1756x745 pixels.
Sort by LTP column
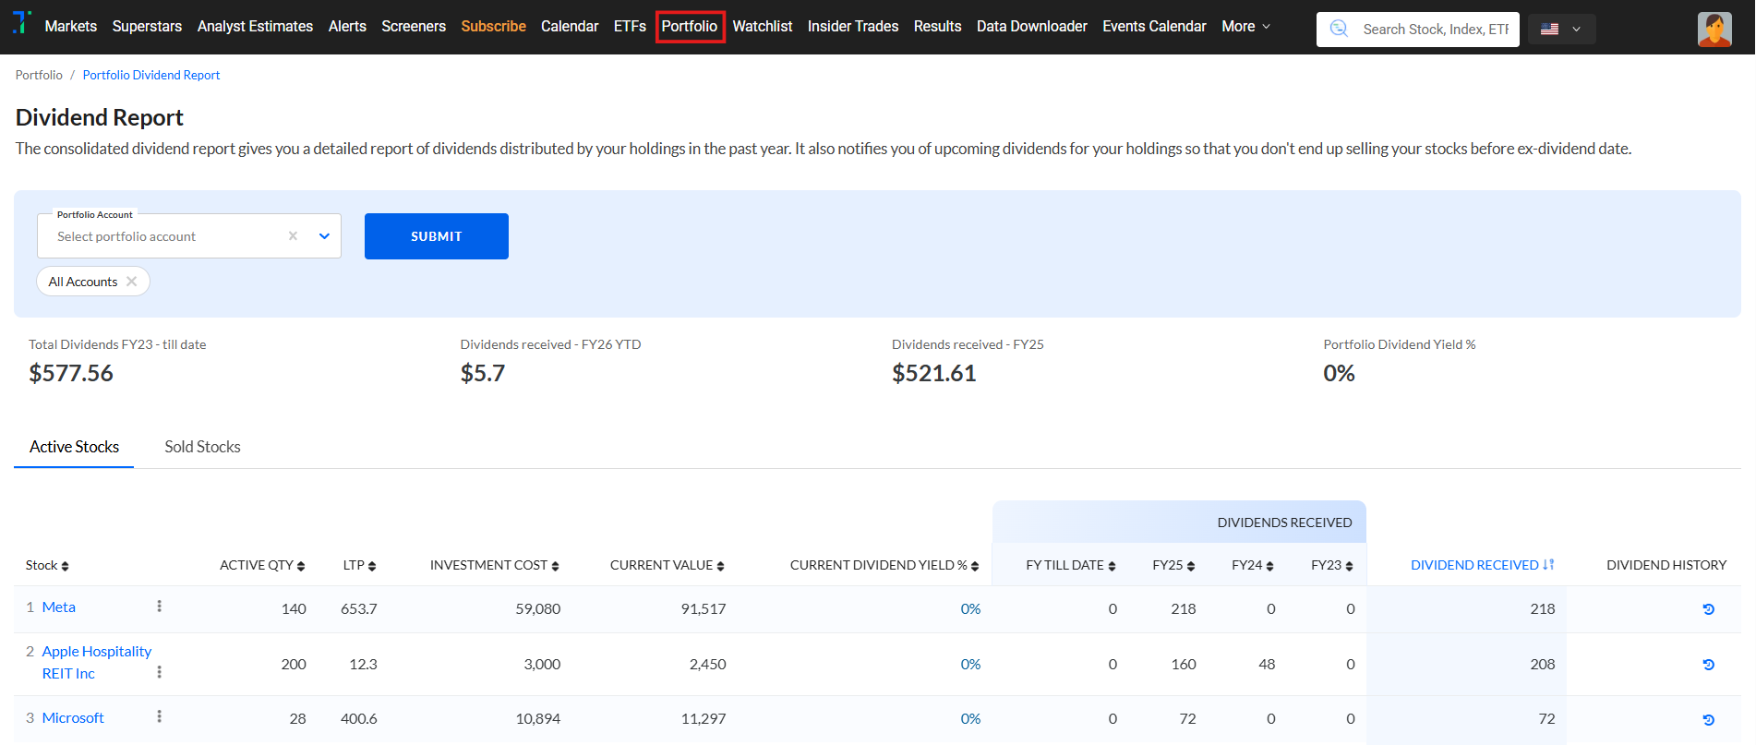[359, 566]
